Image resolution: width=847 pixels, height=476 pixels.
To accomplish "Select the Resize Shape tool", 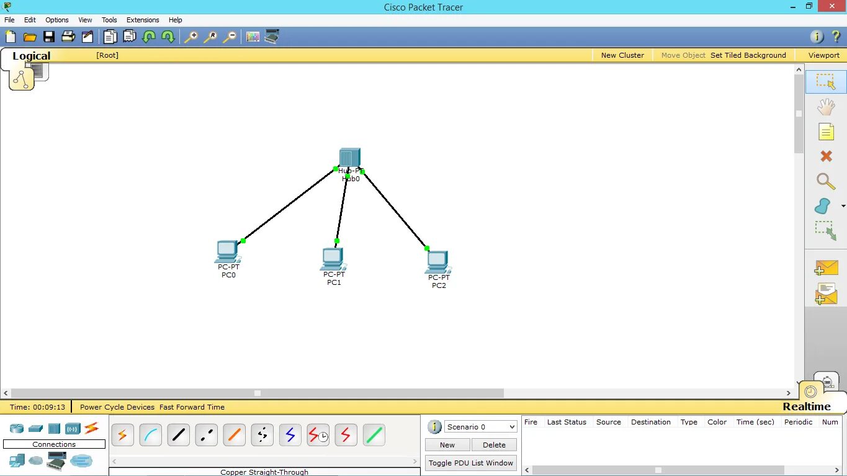I will 826,230.
